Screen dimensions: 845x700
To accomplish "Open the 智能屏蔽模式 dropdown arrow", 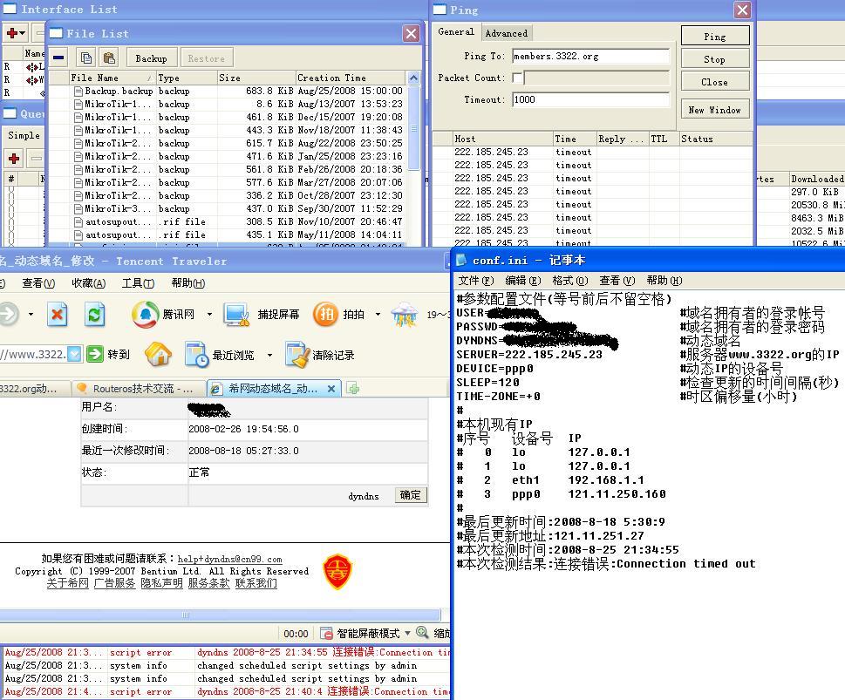I will pyautogui.click(x=407, y=633).
